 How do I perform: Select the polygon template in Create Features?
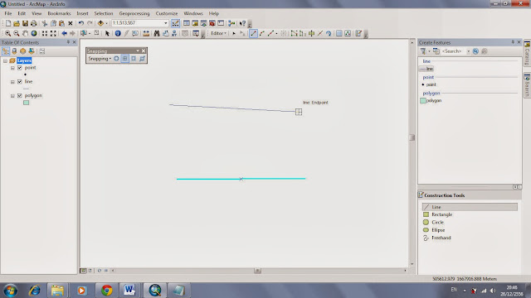(431, 100)
